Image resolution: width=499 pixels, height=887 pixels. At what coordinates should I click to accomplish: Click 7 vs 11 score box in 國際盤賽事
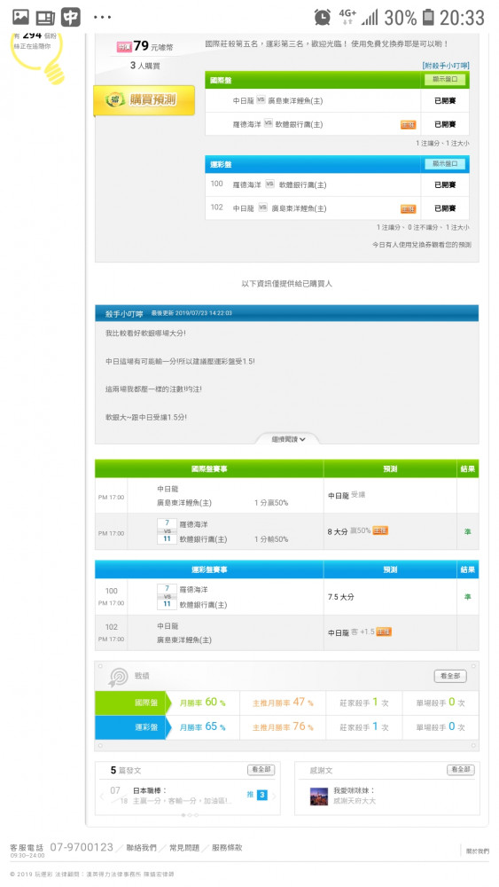click(x=167, y=531)
